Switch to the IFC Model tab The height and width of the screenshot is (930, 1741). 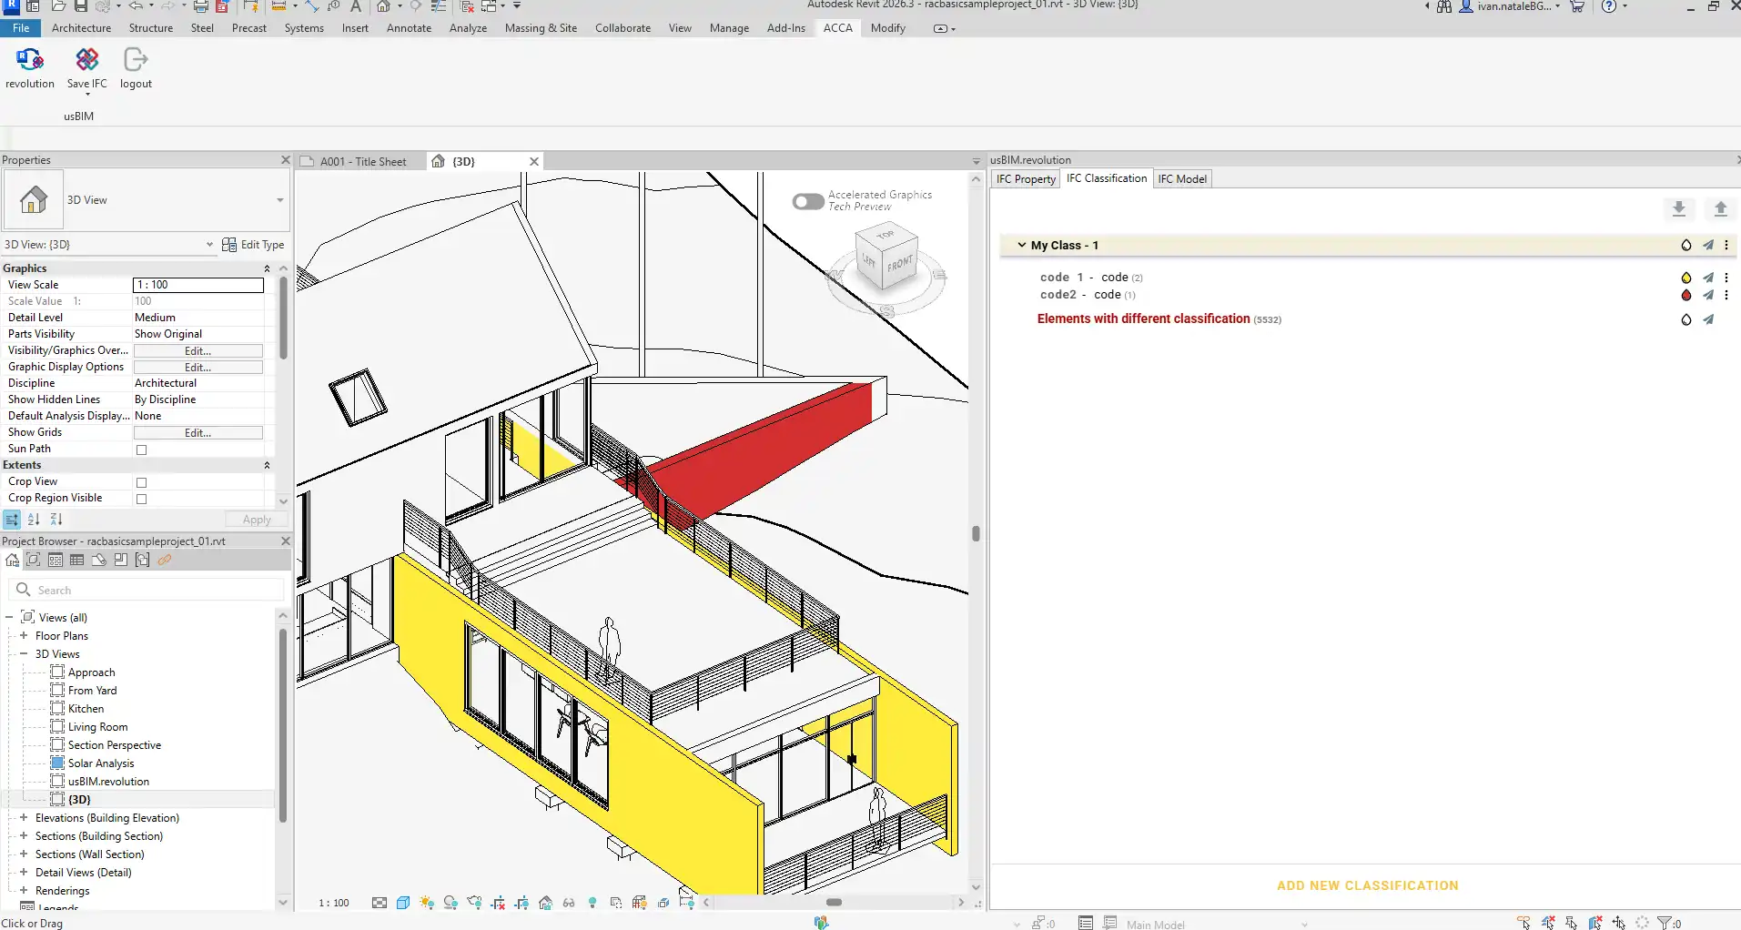tap(1182, 179)
